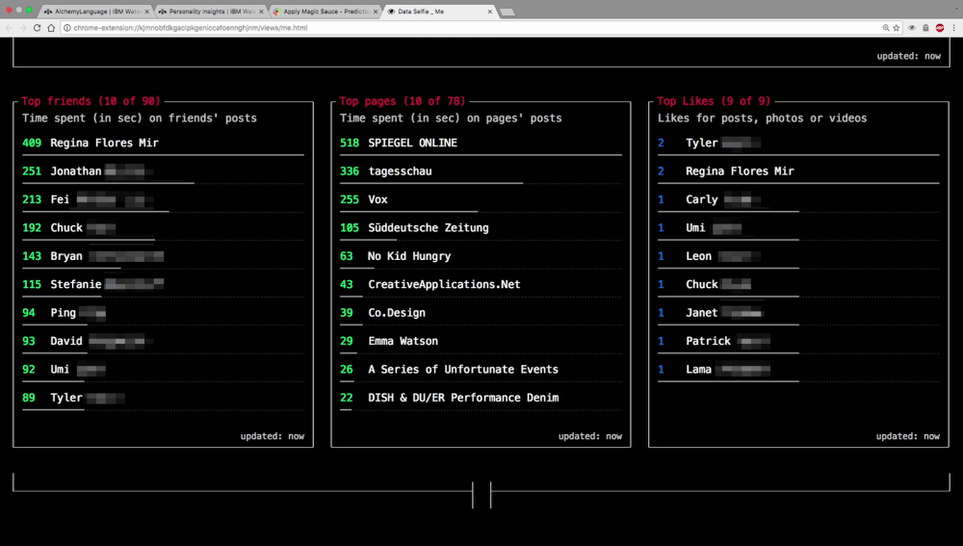Open a new tab
This screenshot has width=963, height=546.
(508, 12)
